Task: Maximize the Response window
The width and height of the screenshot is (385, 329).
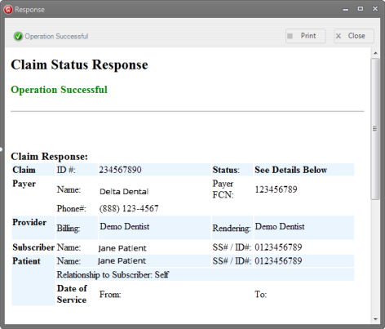Action: pyautogui.click(x=361, y=9)
